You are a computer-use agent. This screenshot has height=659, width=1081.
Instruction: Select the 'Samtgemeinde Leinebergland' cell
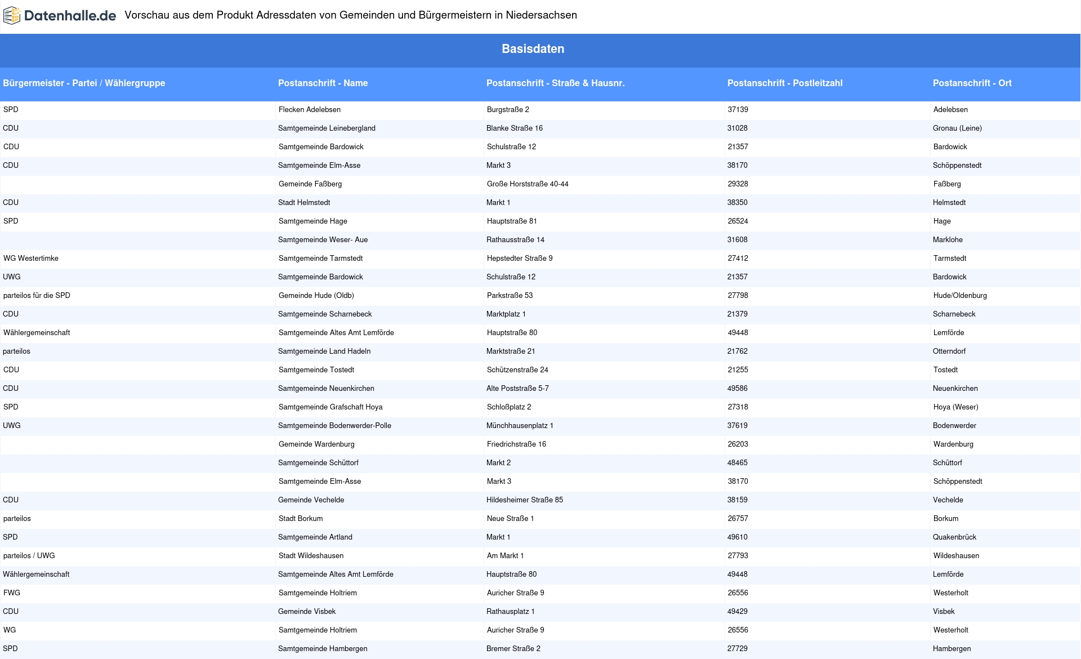[x=379, y=128]
